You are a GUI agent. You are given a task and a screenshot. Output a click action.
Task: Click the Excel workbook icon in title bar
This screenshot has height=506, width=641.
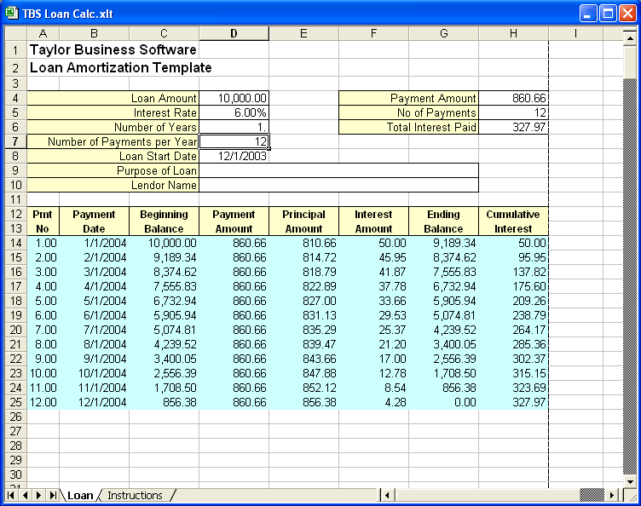[x=12, y=13]
